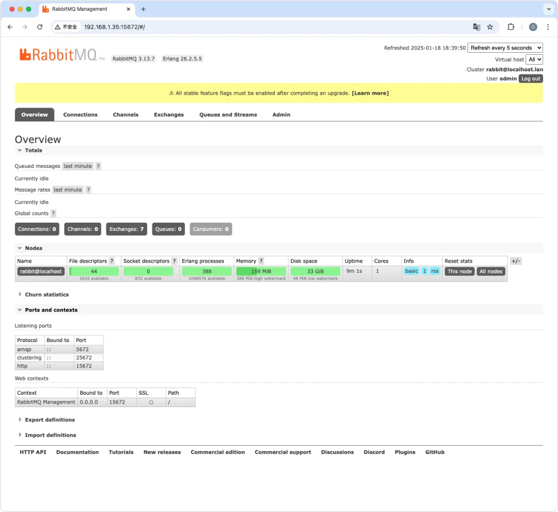The width and height of the screenshot is (558, 512).
Task: Click the Queues: 0 count button
Action: pyautogui.click(x=168, y=229)
